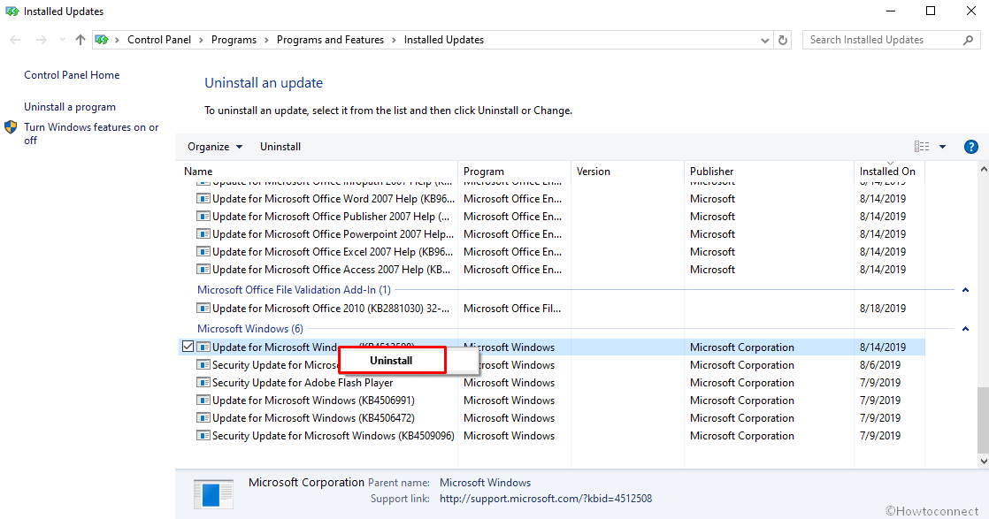This screenshot has height=519, width=989.
Task: Collapse the Microsoft Office File Validation group
Action: [965, 290]
